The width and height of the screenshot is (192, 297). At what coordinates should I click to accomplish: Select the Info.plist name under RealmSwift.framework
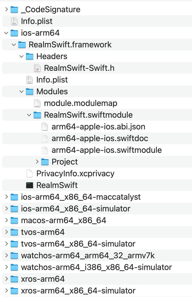pyautogui.click(x=52, y=80)
